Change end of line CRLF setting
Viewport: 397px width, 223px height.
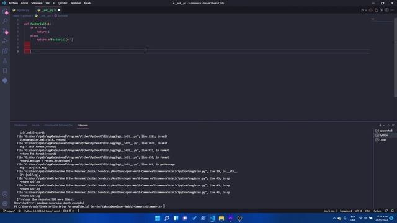(x=368, y=211)
